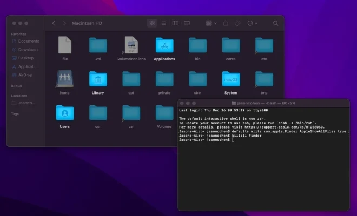The height and width of the screenshot is (216, 357).
Task: Open the Users folder
Action: click(x=65, y=113)
